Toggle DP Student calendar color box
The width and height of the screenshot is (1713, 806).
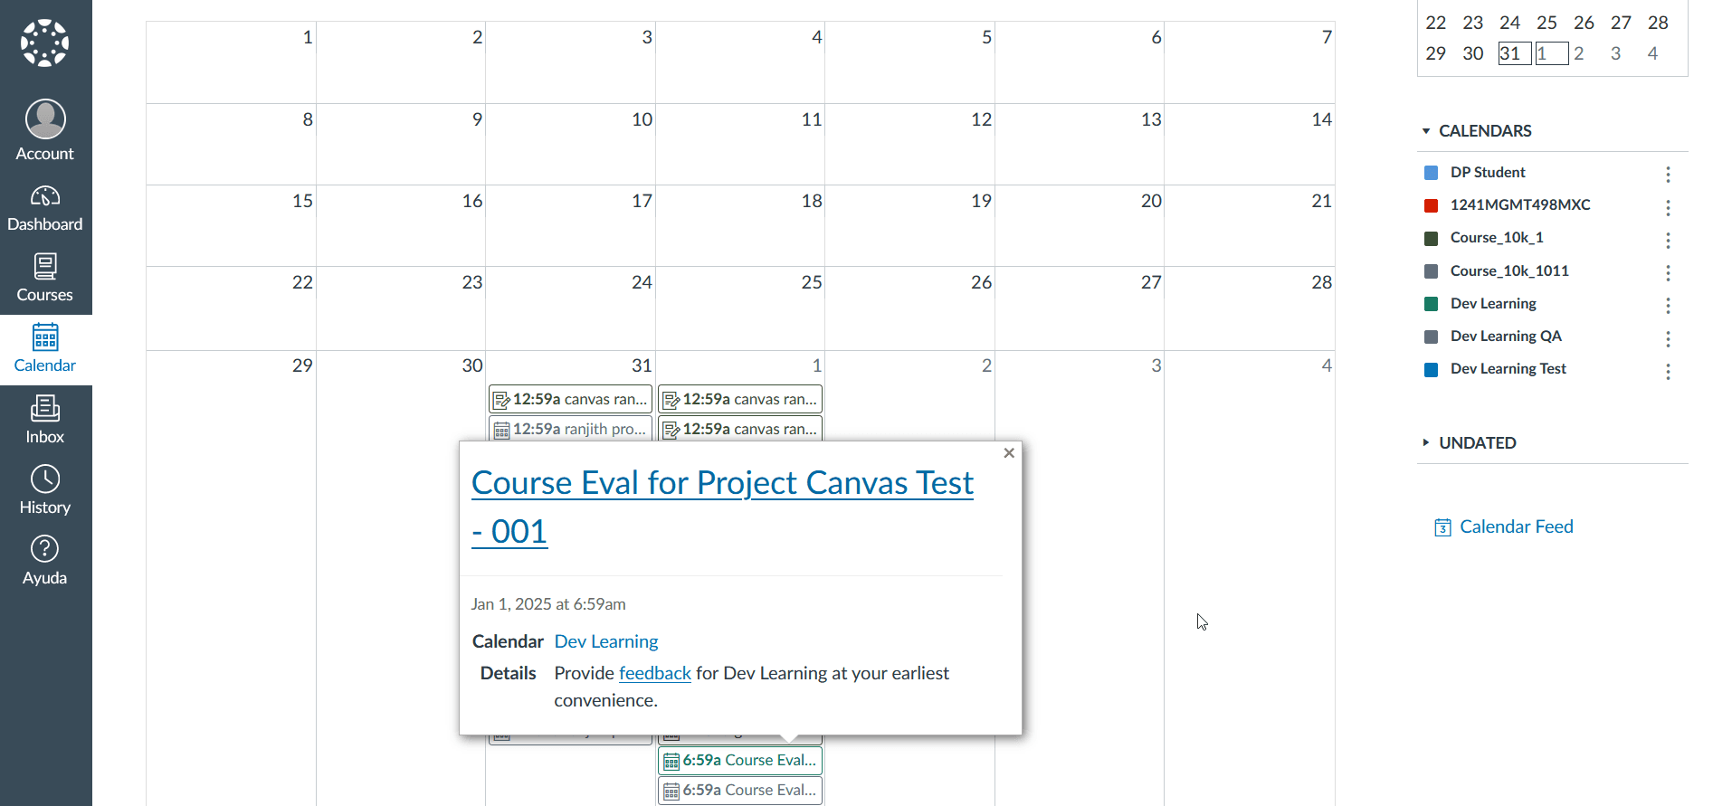click(1432, 173)
